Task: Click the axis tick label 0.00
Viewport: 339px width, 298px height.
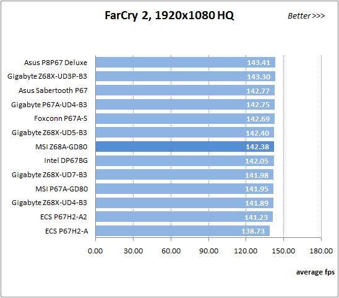Action: click(x=95, y=251)
